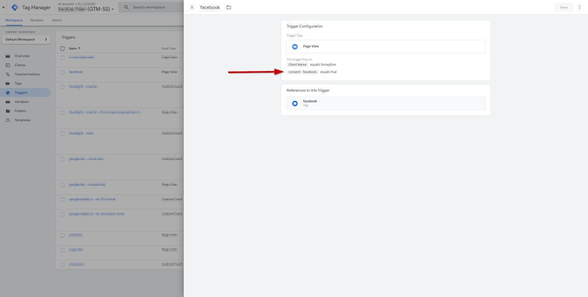Switch to the Versions tab
This screenshot has width=588, height=297.
[36, 20]
